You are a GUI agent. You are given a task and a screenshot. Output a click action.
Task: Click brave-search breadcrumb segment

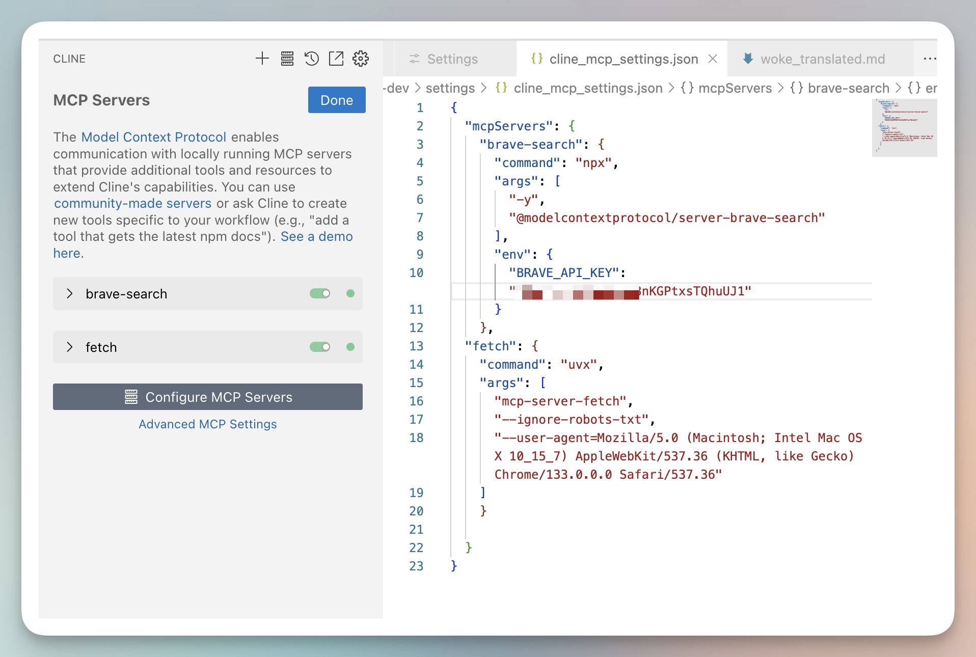tap(849, 88)
